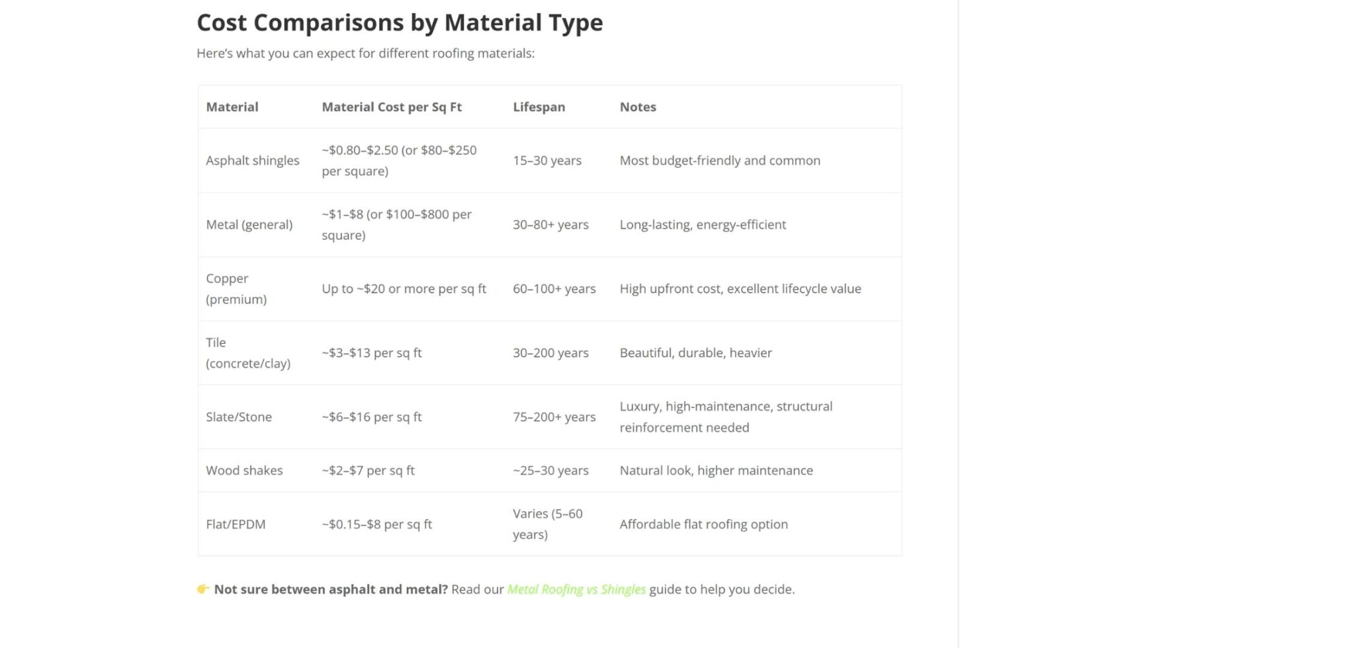Select the Most budget-friendly and common note

[720, 161]
